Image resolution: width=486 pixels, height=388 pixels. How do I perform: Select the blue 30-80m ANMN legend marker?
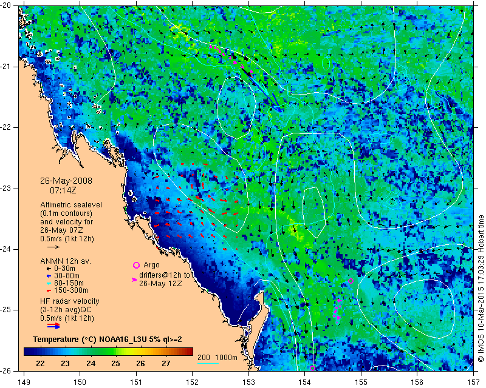pyautogui.click(x=49, y=276)
